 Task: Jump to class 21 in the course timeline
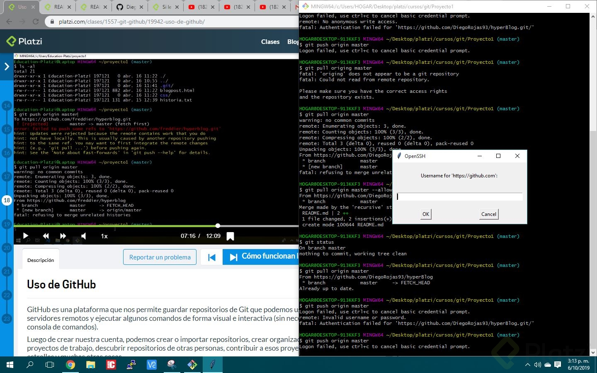[x=7, y=271]
